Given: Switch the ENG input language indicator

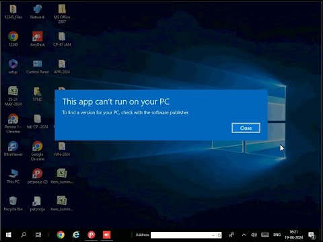Looking at the screenshot, I should click(277, 235).
